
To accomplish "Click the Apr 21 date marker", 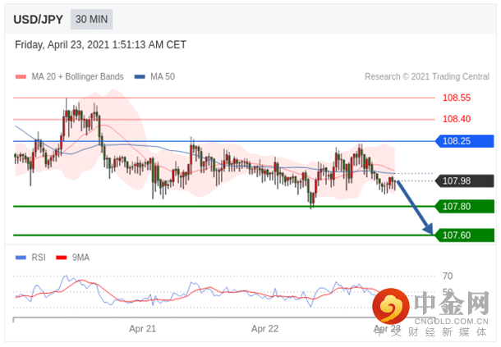I will click(x=143, y=329).
